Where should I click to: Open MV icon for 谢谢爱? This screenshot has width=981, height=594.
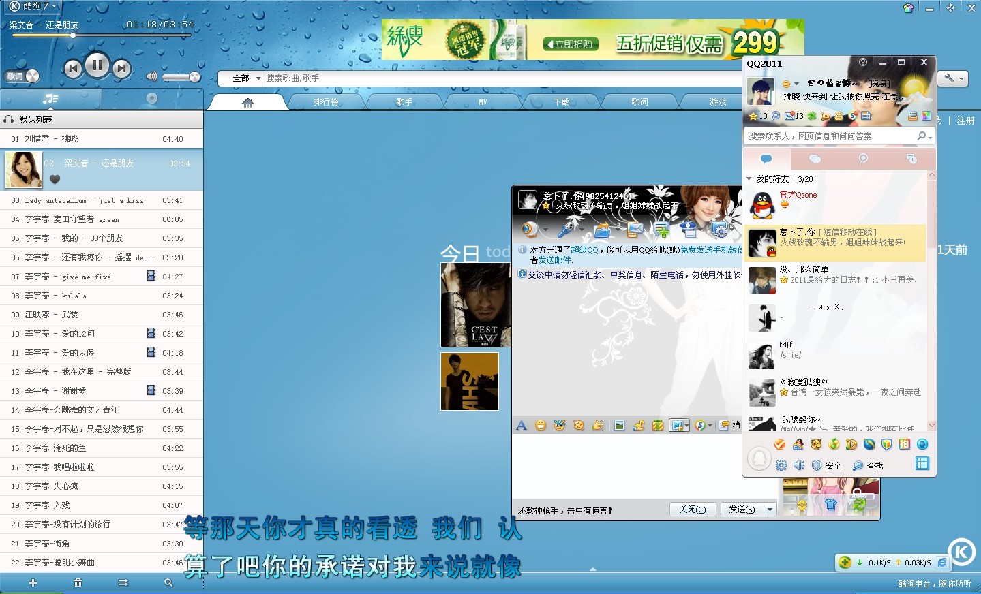[x=151, y=390]
